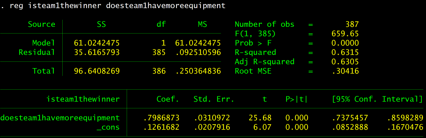The image size is (426, 138).
Task: Click the Residual SS value 35.6165793
Action: pos(97,53)
